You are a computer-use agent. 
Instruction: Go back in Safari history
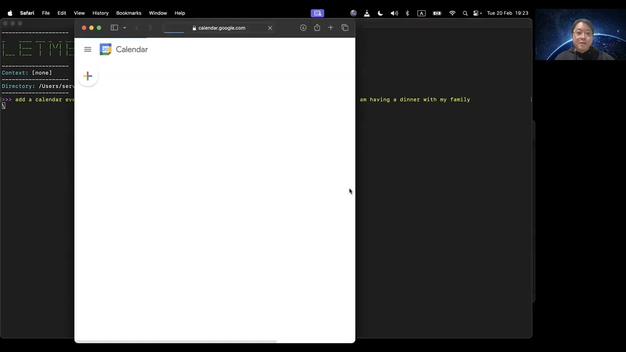click(137, 28)
